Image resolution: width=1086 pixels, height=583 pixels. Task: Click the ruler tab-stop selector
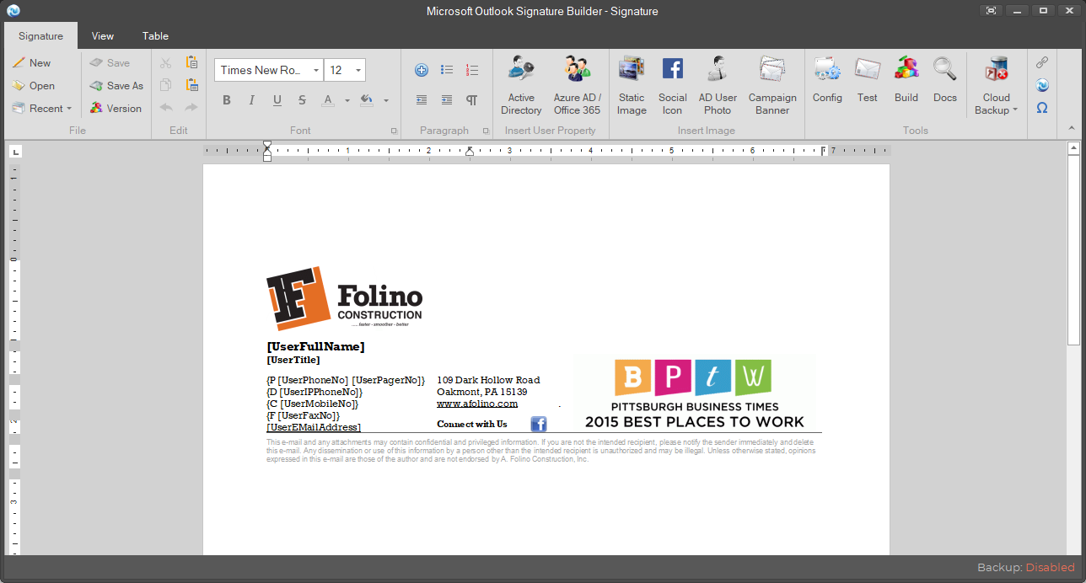(x=16, y=152)
